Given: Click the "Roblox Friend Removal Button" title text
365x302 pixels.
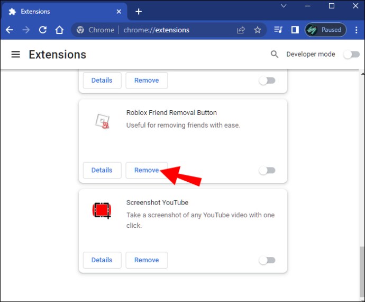Looking at the screenshot, I should click(171, 113).
